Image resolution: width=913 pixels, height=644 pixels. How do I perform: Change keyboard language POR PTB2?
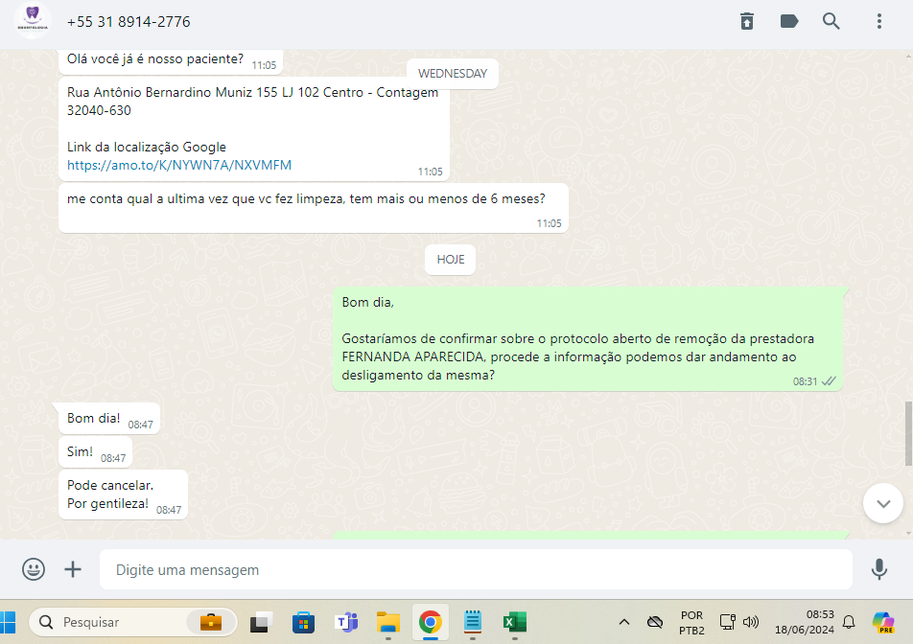click(691, 623)
